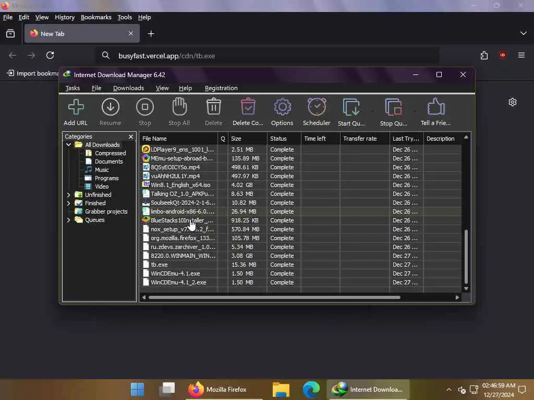The width and height of the screenshot is (534, 400).
Task: Sort by Status column header
Action: (x=284, y=139)
